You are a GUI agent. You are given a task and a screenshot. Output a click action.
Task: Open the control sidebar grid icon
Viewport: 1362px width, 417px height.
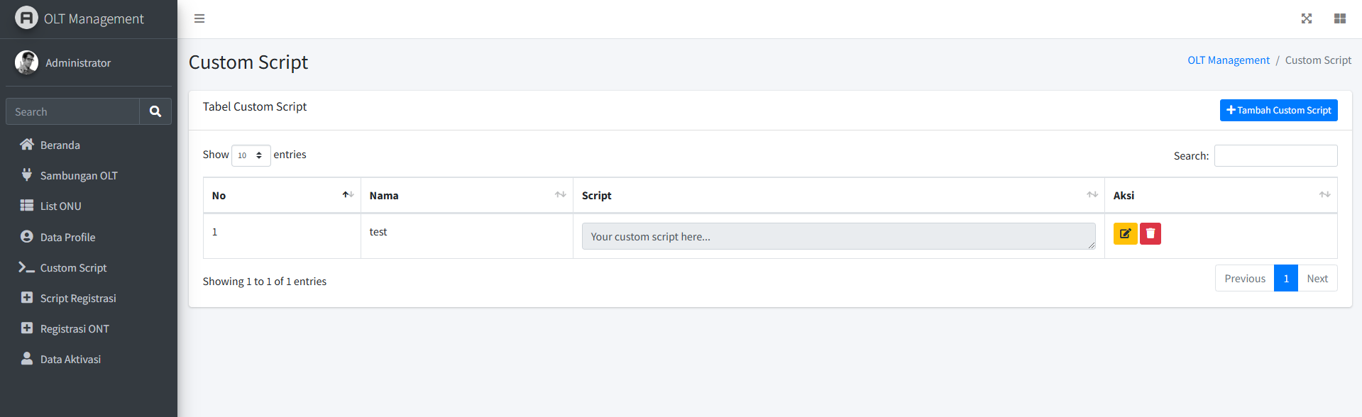1340,18
